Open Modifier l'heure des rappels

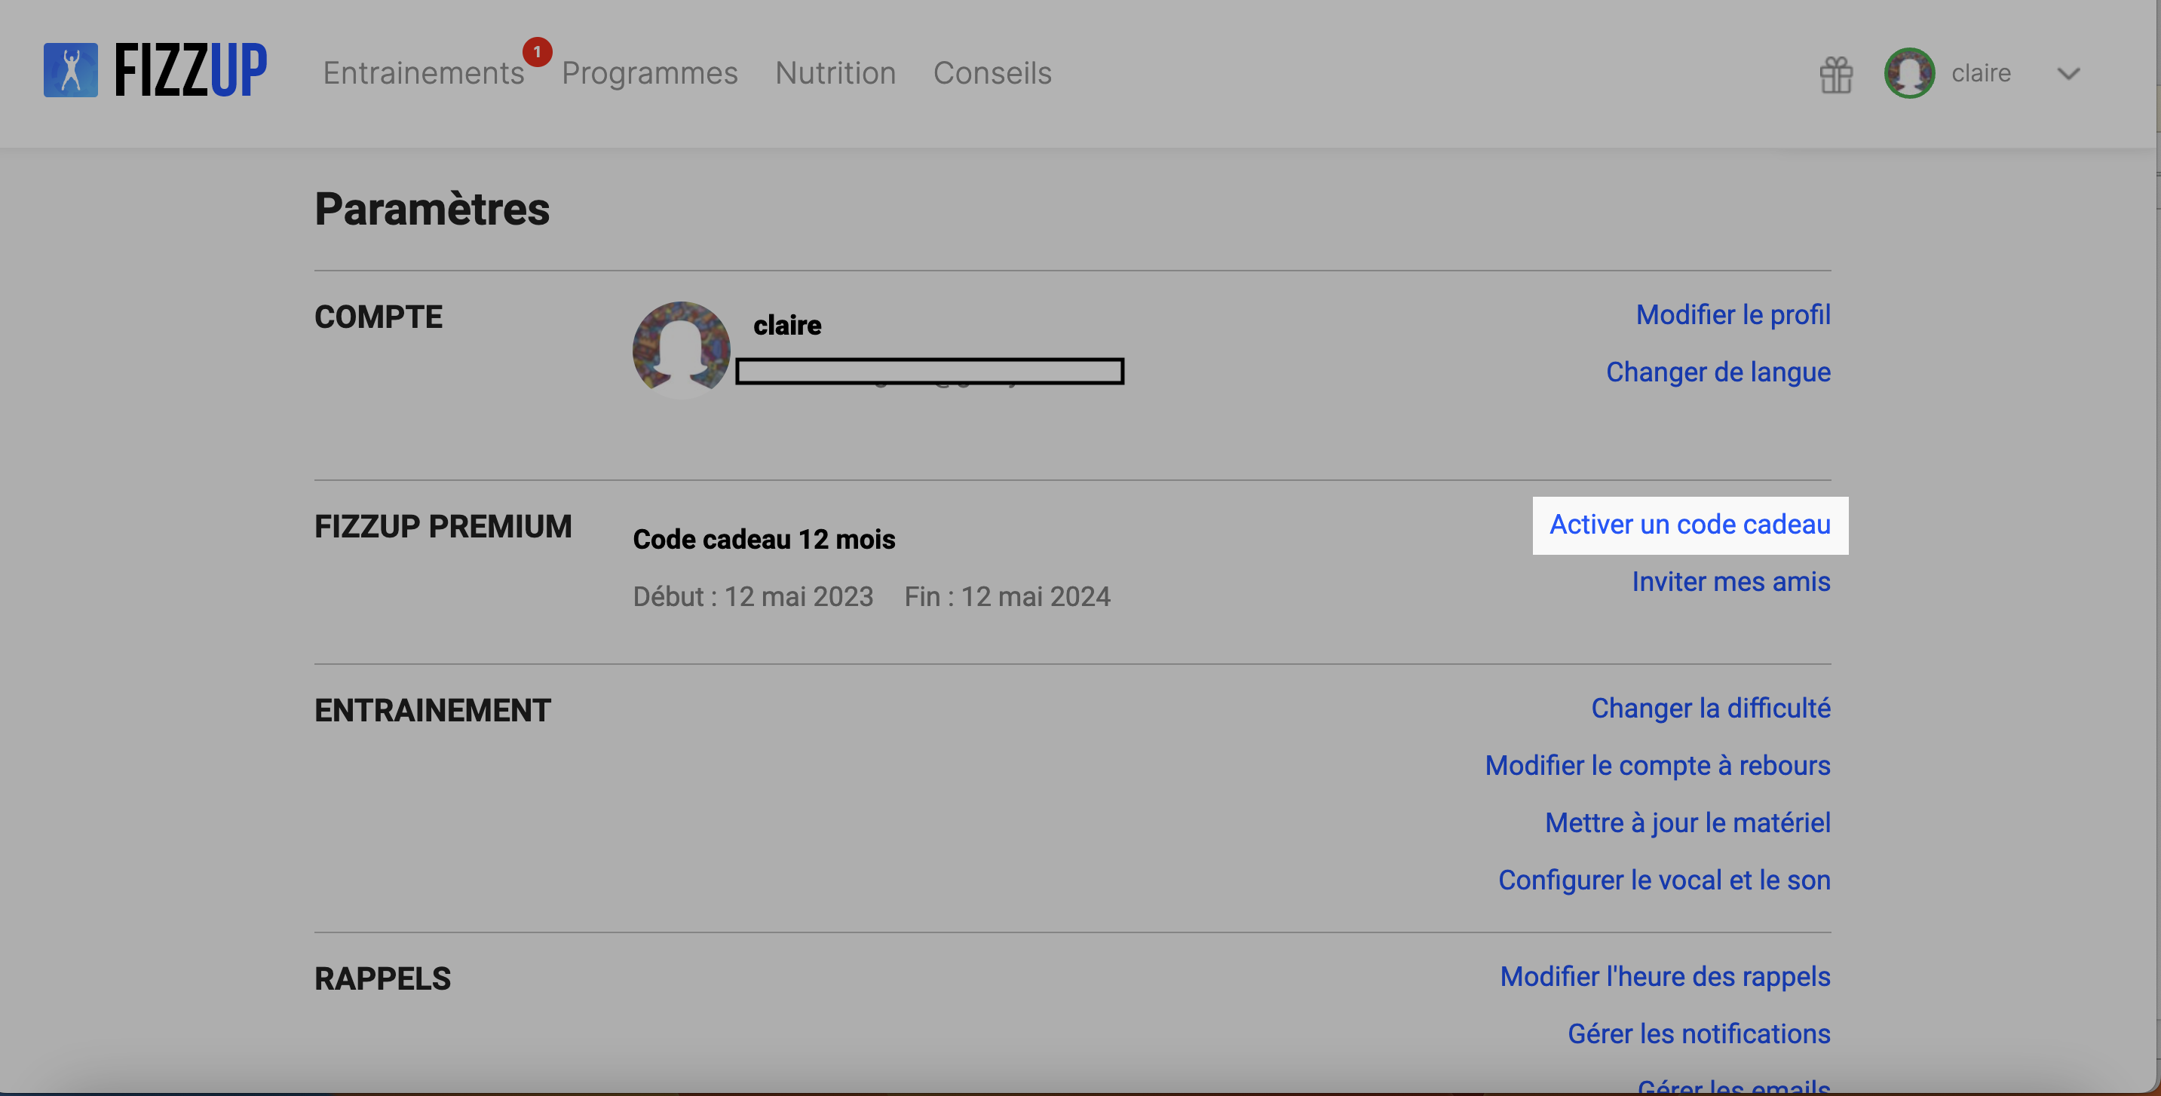(1665, 976)
